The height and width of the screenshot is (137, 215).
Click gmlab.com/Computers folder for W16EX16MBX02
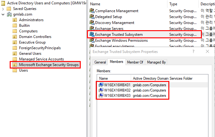(149, 90)
